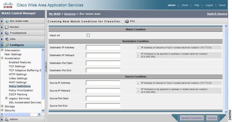The height and width of the screenshot is (122, 232).
Task: Open MAPI Settings page
Action: [x=18, y=82]
